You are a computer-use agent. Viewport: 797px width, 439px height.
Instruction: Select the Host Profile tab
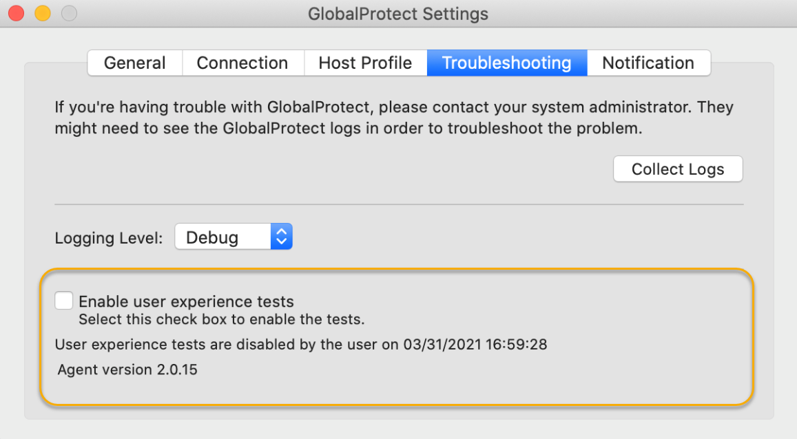pyautogui.click(x=365, y=63)
